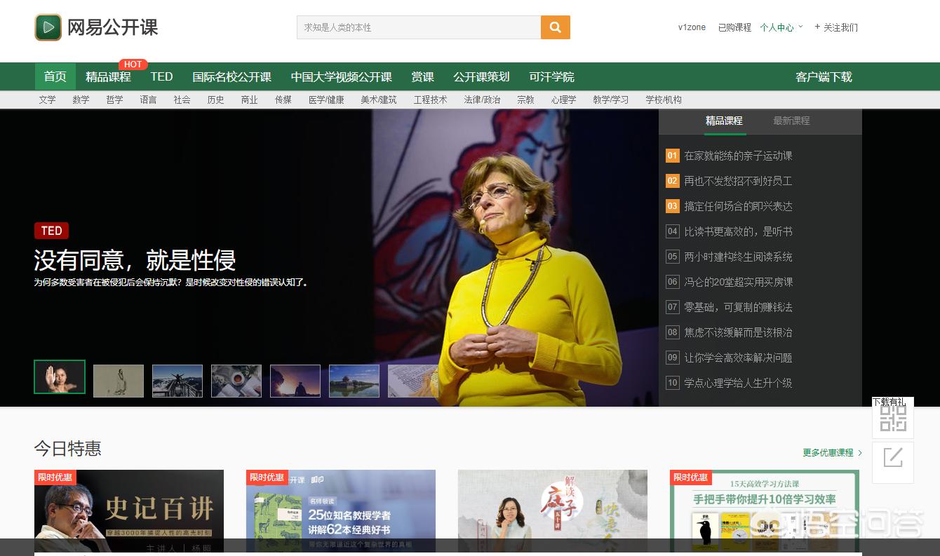This screenshot has width=940, height=556.
Task: Click 更多优惠课程 link with arrow
Action: tap(833, 453)
